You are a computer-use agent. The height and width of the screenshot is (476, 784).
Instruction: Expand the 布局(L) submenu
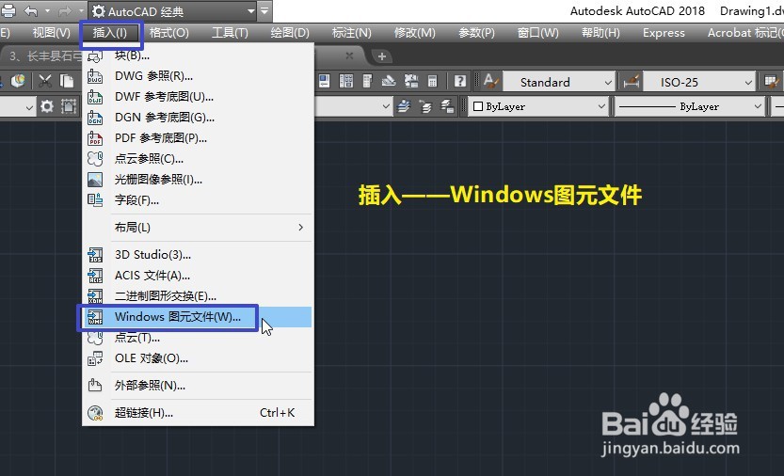point(198,228)
